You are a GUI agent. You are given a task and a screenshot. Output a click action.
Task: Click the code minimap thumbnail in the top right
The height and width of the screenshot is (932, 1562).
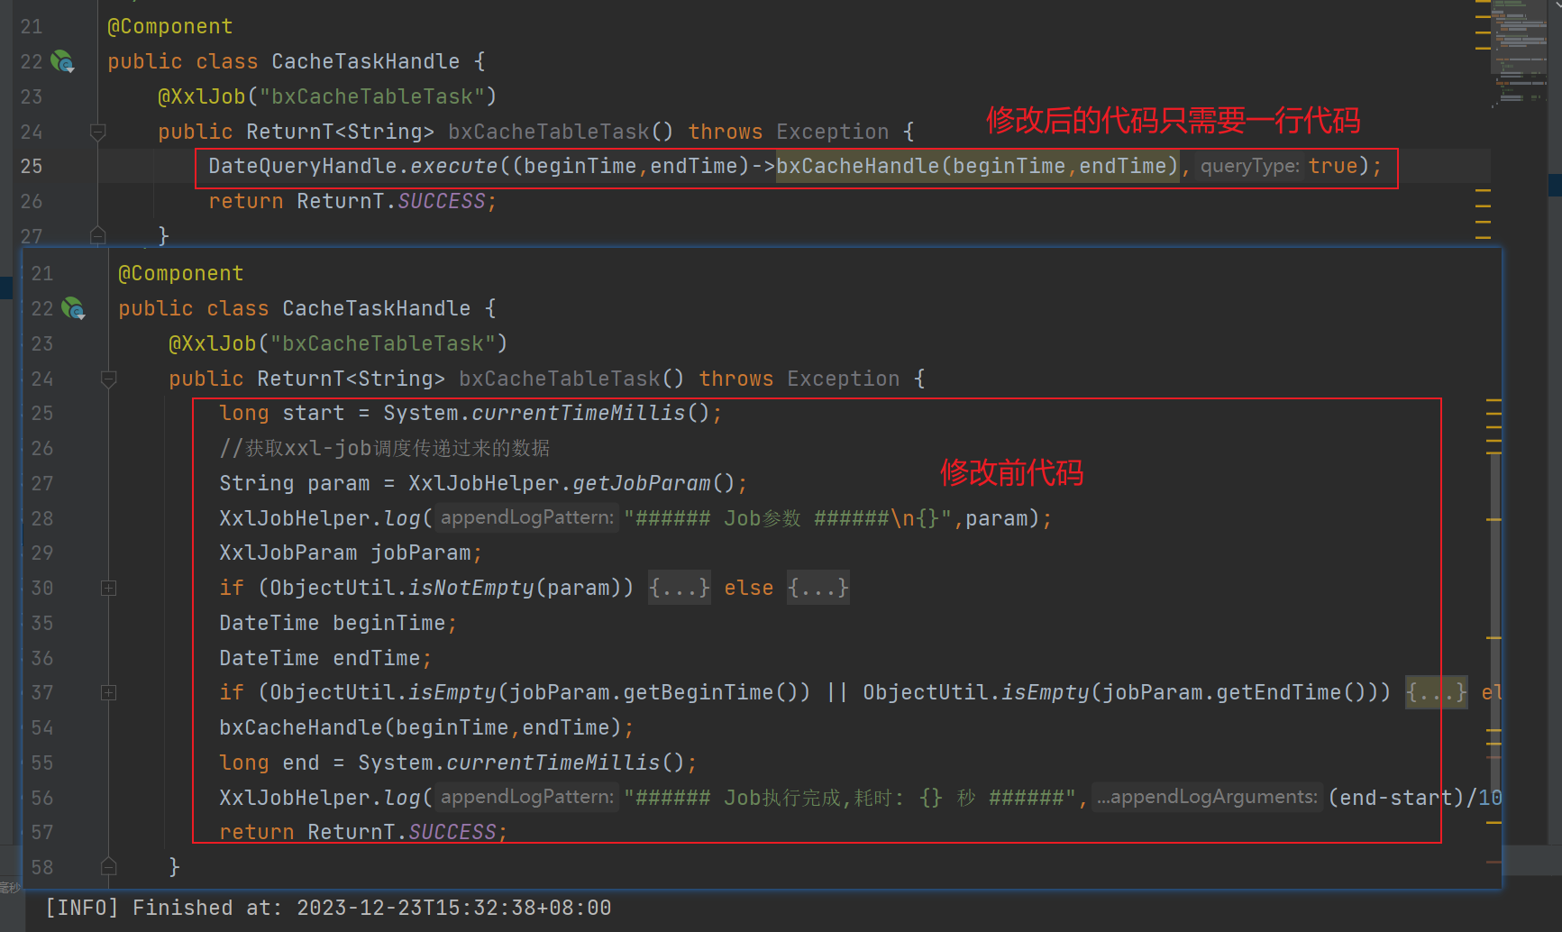(x=1519, y=52)
